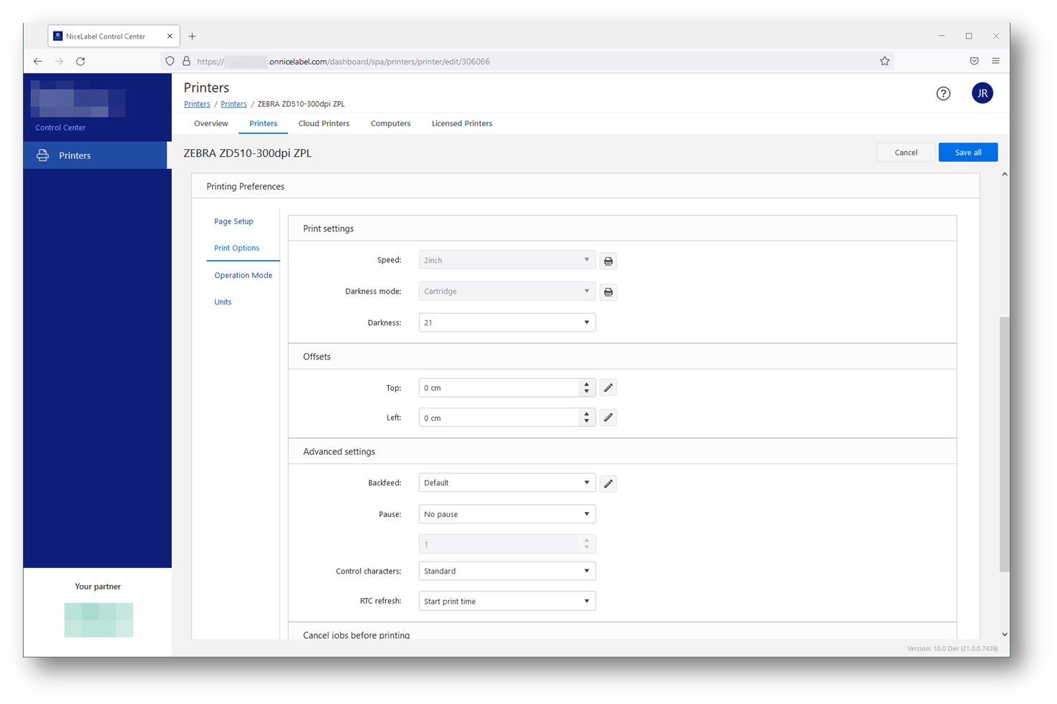Click the pencil icon beside Backfeed
This screenshot has height=704, width=1057.
[608, 483]
